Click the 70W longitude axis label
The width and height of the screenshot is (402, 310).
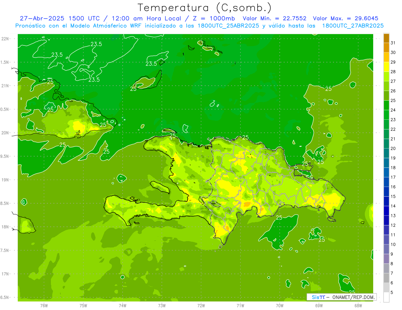pyautogui.click(x=280, y=305)
